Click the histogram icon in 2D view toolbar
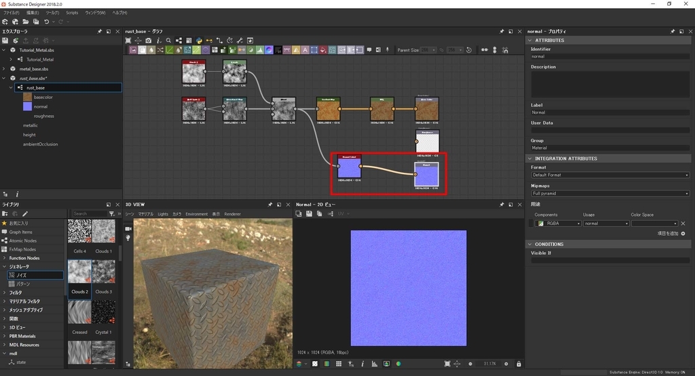Image resolution: width=695 pixels, height=376 pixels. pos(374,364)
